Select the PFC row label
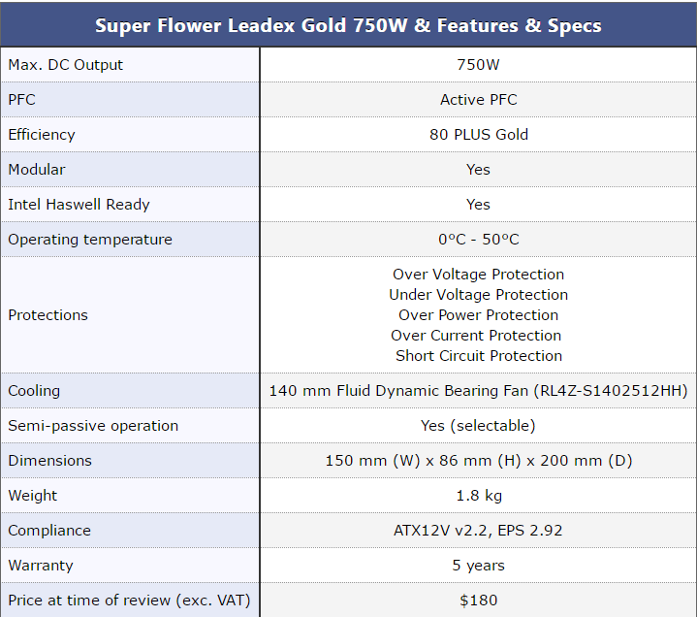The image size is (697, 617). (21, 100)
